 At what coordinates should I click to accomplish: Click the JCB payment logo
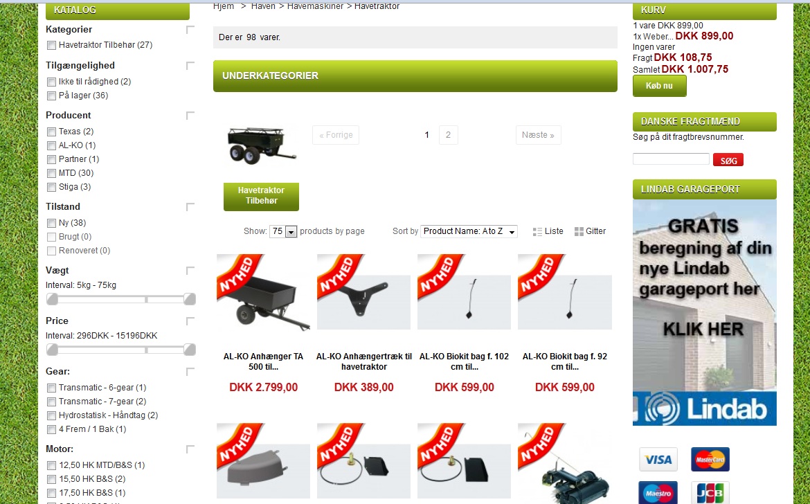coord(710,493)
